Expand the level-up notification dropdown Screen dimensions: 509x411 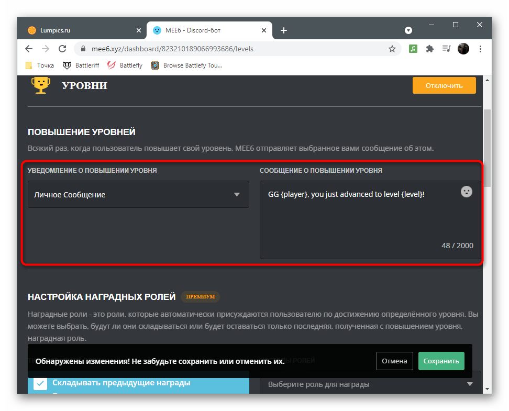(138, 194)
